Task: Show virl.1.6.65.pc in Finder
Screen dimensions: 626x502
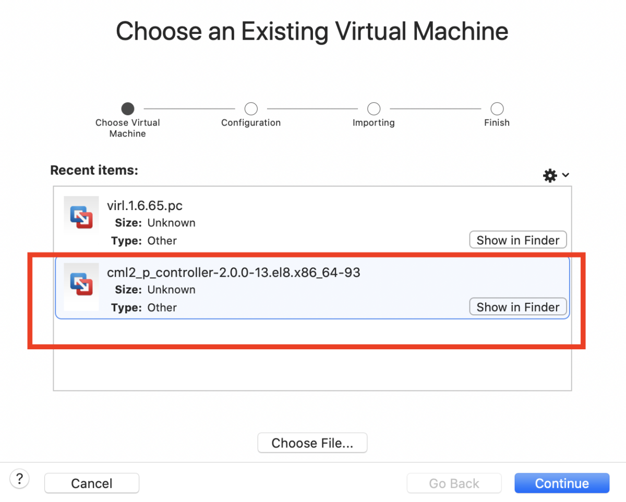Action: [x=517, y=240]
